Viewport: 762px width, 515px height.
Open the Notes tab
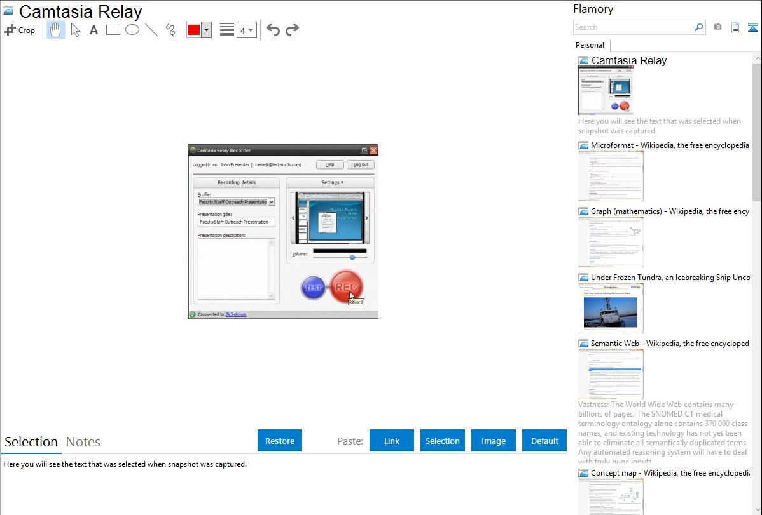[x=83, y=442]
